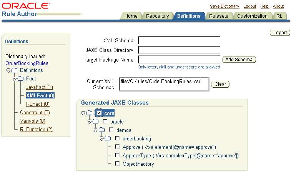
Task: Click the 'Fact' tree label
Action: click(31, 78)
